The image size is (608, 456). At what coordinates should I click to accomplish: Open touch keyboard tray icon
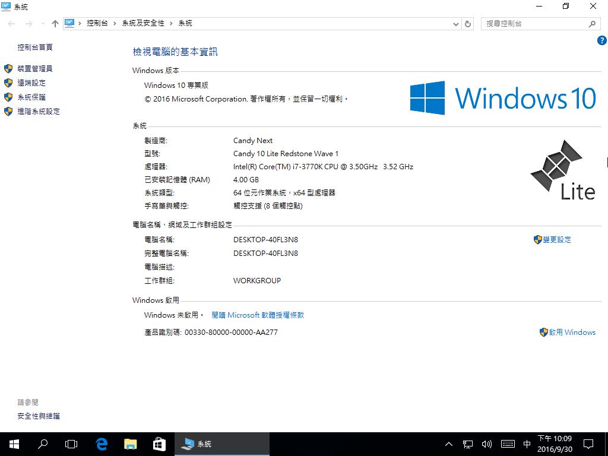[508, 444]
